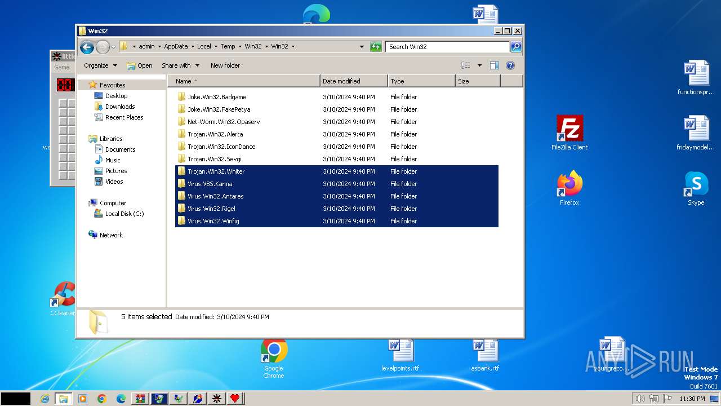The height and width of the screenshot is (406, 721).
Task: Select the Virus.Win32.Rigel folder
Action: click(337, 209)
